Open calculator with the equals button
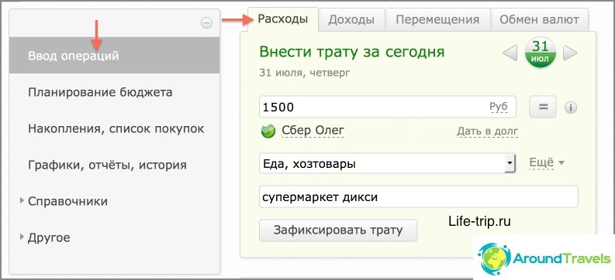 [x=543, y=107]
